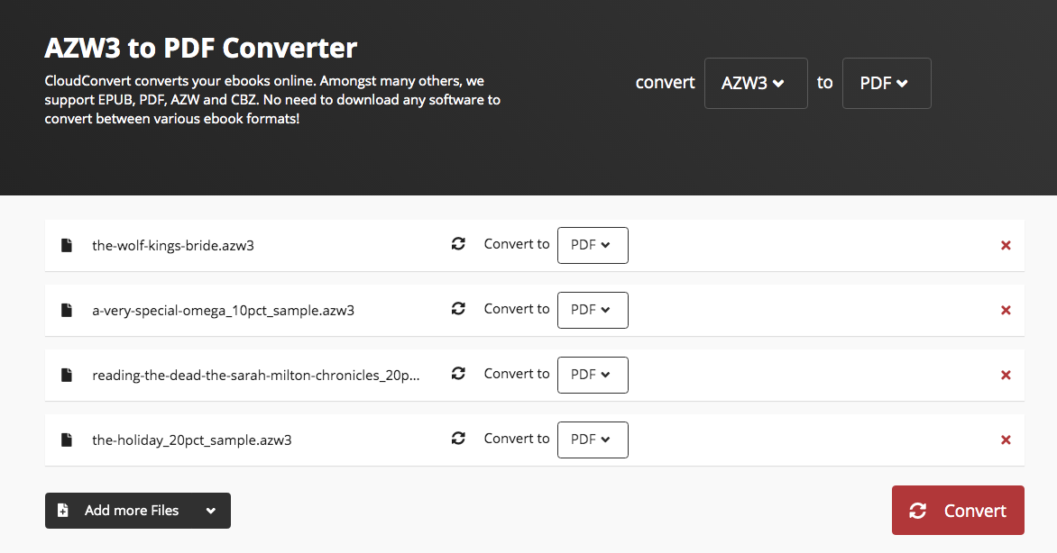
Task: Click the conversion refresh icon on the-holiday row
Action: pyautogui.click(x=458, y=438)
